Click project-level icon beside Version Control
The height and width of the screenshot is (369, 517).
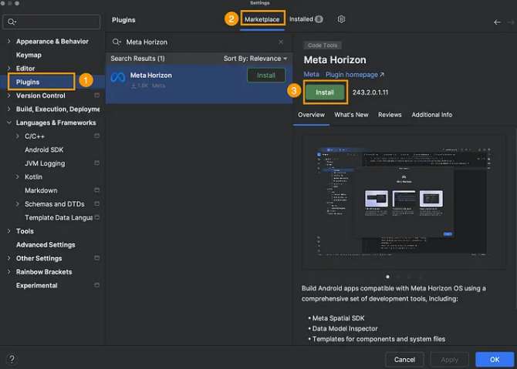pos(97,95)
